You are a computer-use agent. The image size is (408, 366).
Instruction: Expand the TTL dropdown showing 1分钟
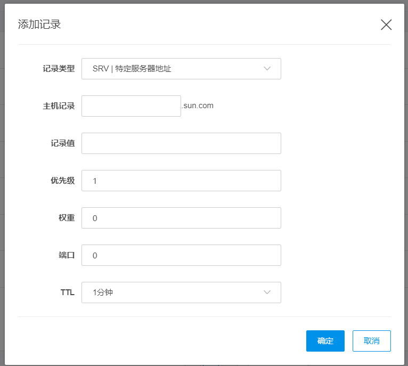click(x=181, y=292)
